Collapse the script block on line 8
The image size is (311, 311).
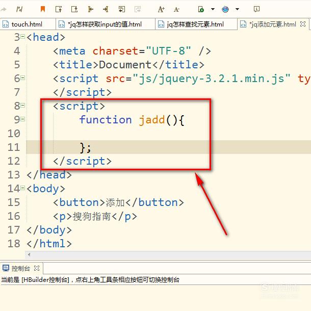[23, 106]
